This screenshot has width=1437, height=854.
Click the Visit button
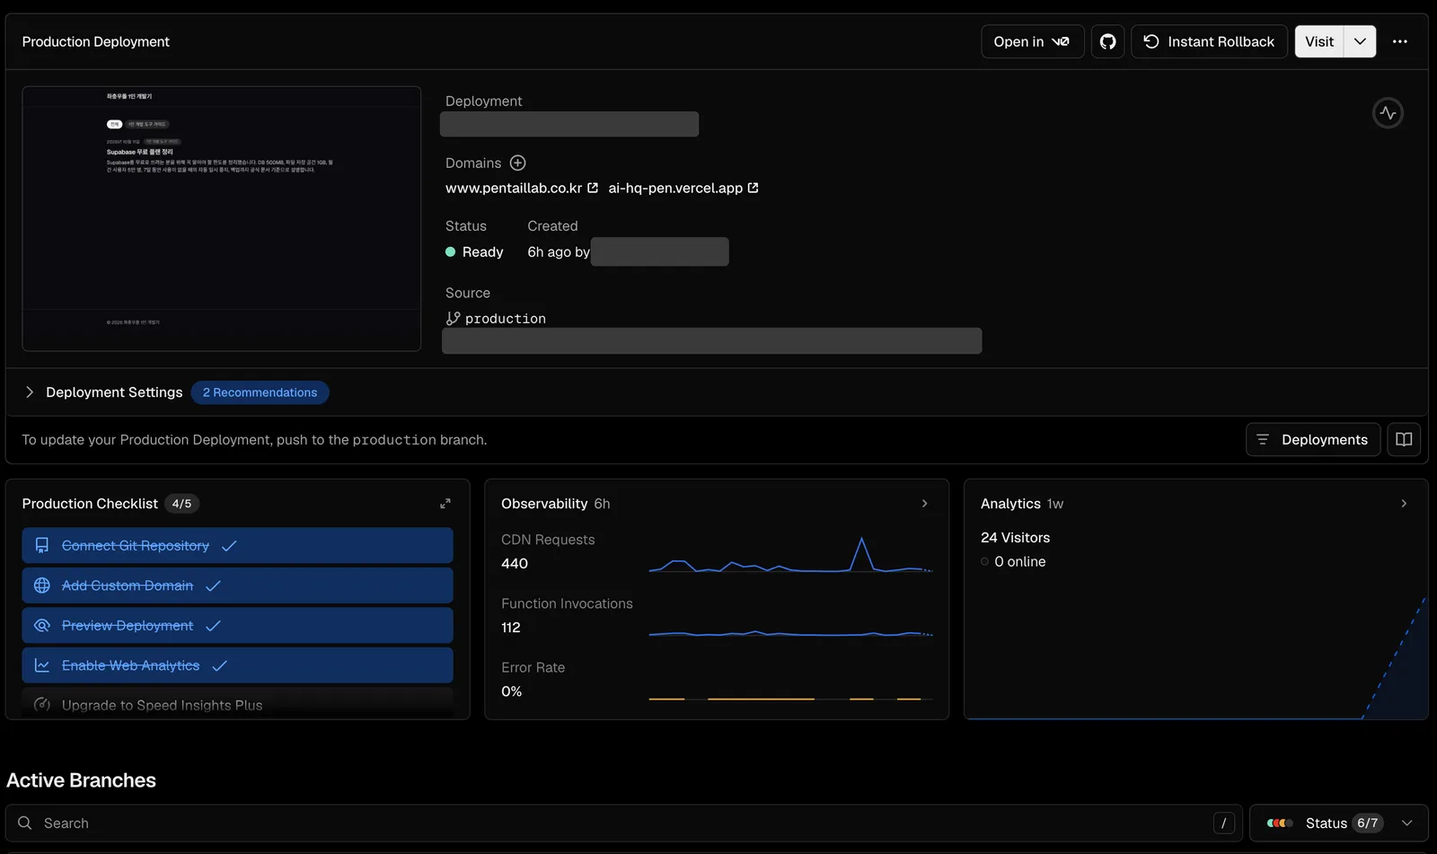tap(1319, 41)
